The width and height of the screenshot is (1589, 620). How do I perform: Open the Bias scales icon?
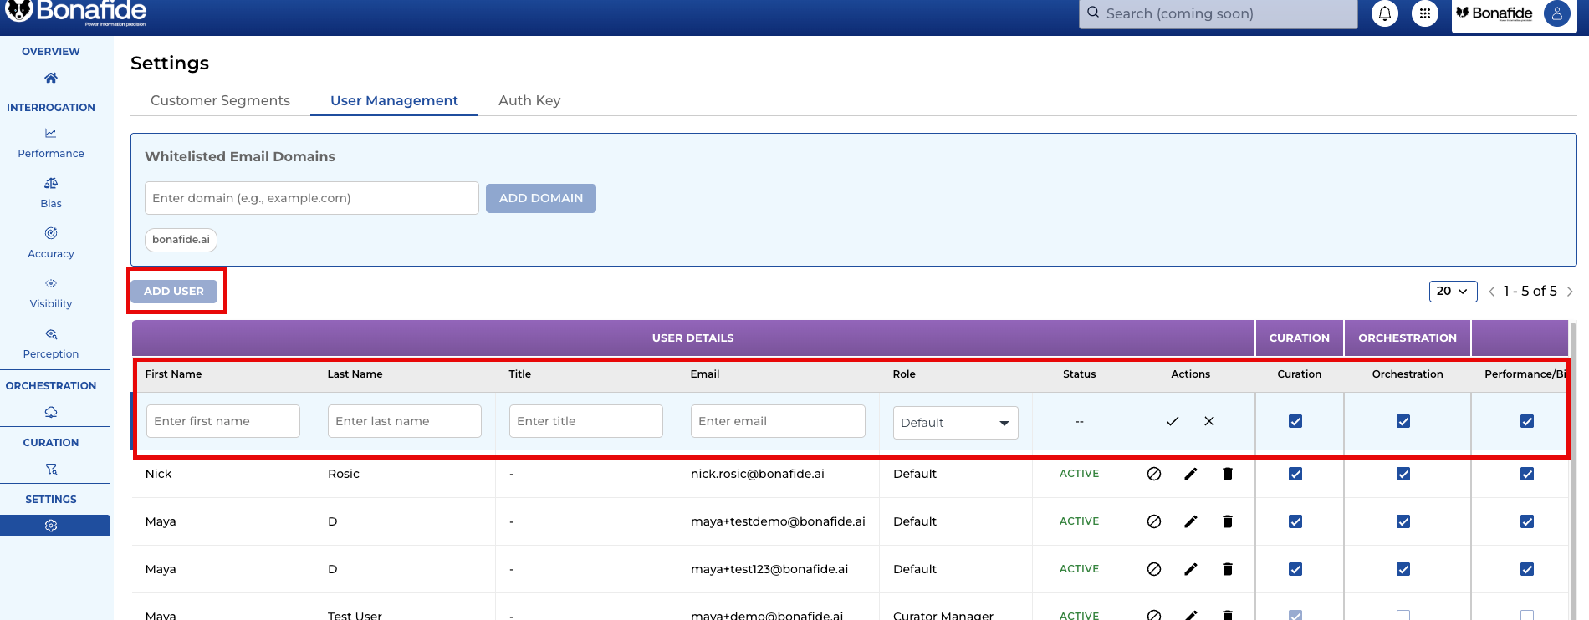[x=51, y=184]
